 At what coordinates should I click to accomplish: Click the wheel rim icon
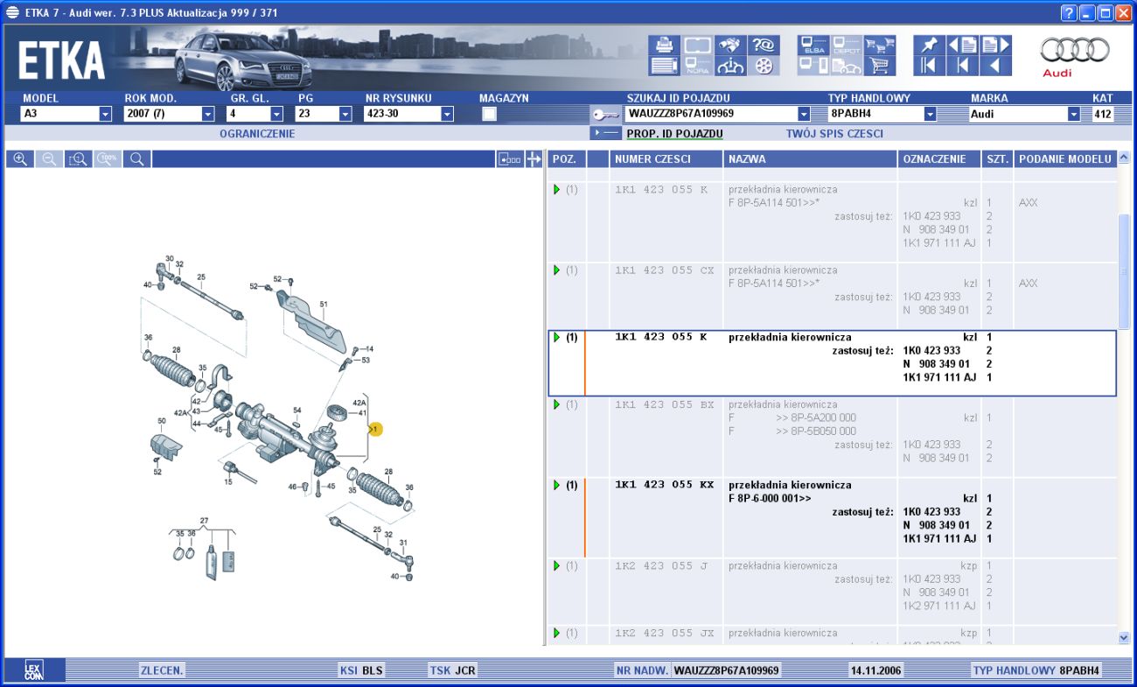pos(764,66)
